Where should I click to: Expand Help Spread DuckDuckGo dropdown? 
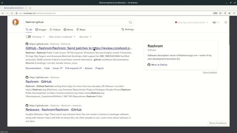pyautogui.click(x=191, y=23)
